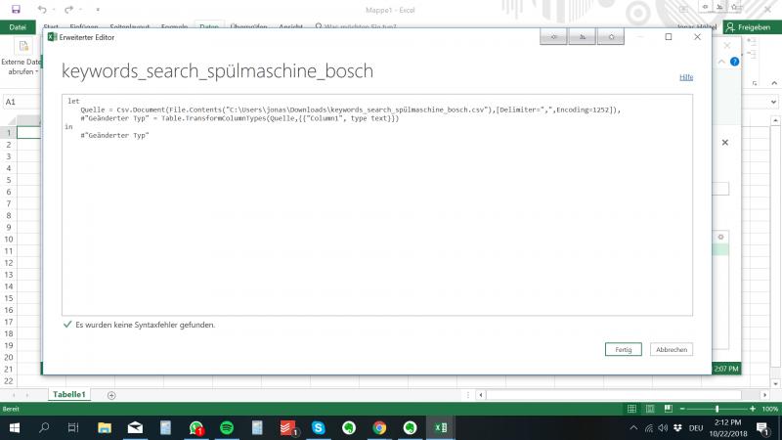Viewport: 782px width, 440px height.
Task: Click the gear icon in the background pane
Action: (x=720, y=237)
